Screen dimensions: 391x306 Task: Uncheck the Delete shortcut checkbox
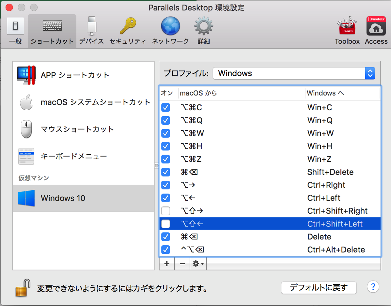(165, 237)
